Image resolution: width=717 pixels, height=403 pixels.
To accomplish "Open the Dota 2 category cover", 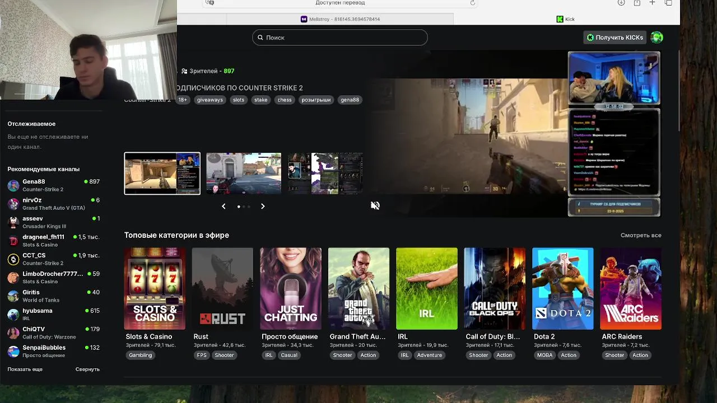I will pyautogui.click(x=563, y=289).
